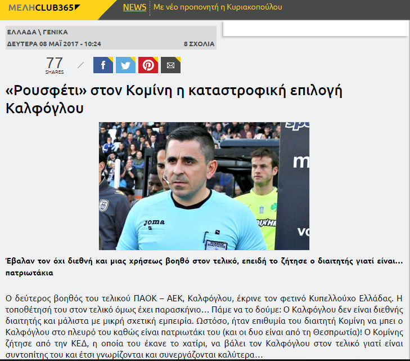Click the slash icon beside the share count
This screenshot has height=361, width=410.
(x=81, y=65)
